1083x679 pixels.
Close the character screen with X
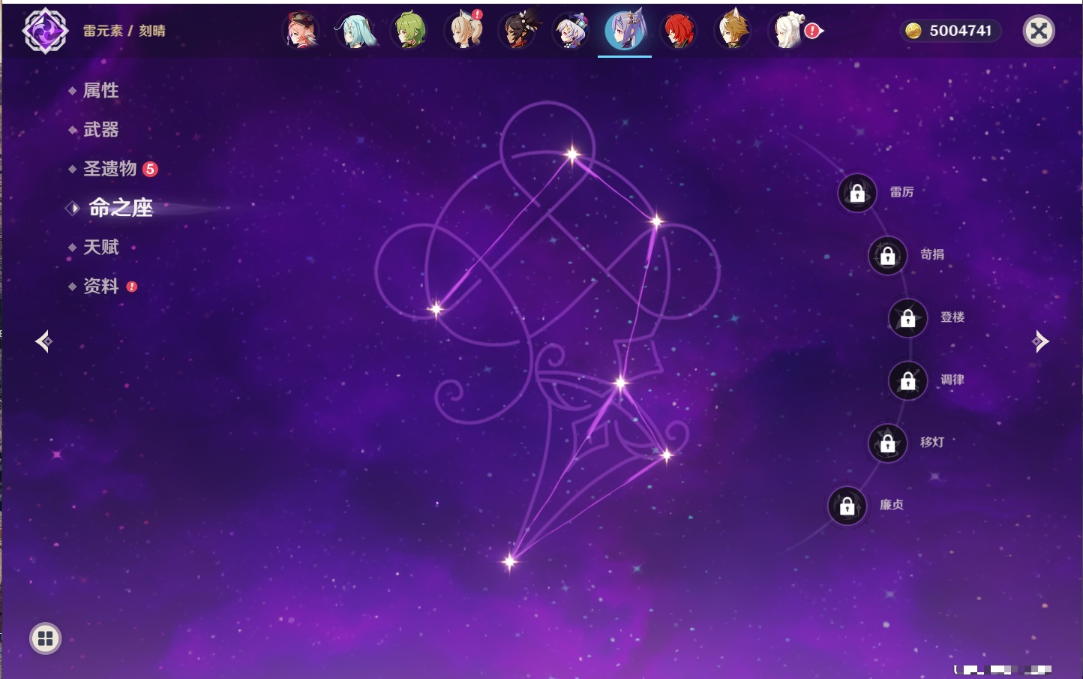tap(1039, 31)
